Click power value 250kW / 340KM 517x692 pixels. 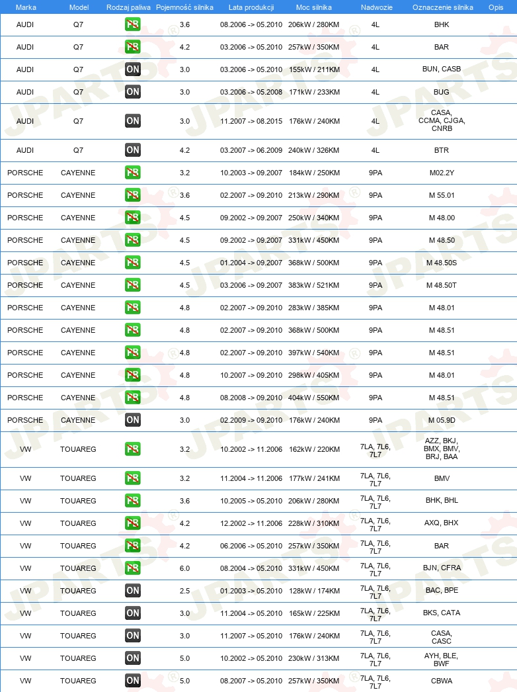click(x=313, y=218)
